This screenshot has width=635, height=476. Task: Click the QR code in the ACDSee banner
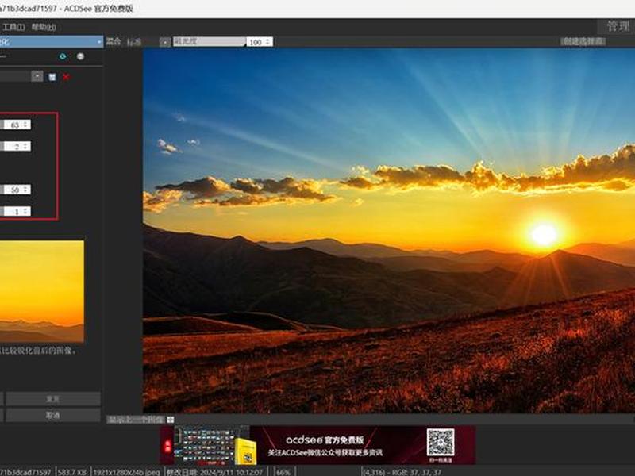(441, 442)
